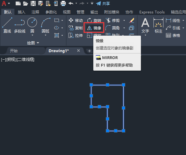This screenshot has height=155, width=186.
Task: Click the 旋转 rotate tool
Action: (x=94, y=20)
